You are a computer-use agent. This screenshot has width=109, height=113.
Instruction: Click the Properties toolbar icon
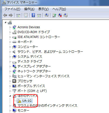(x=26, y=15)
